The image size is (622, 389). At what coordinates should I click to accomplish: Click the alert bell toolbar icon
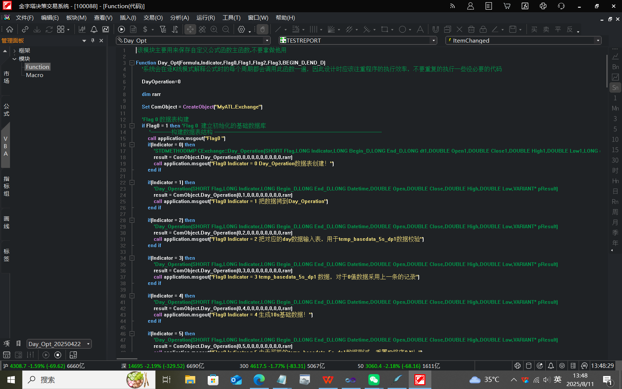tap(94, 29)
